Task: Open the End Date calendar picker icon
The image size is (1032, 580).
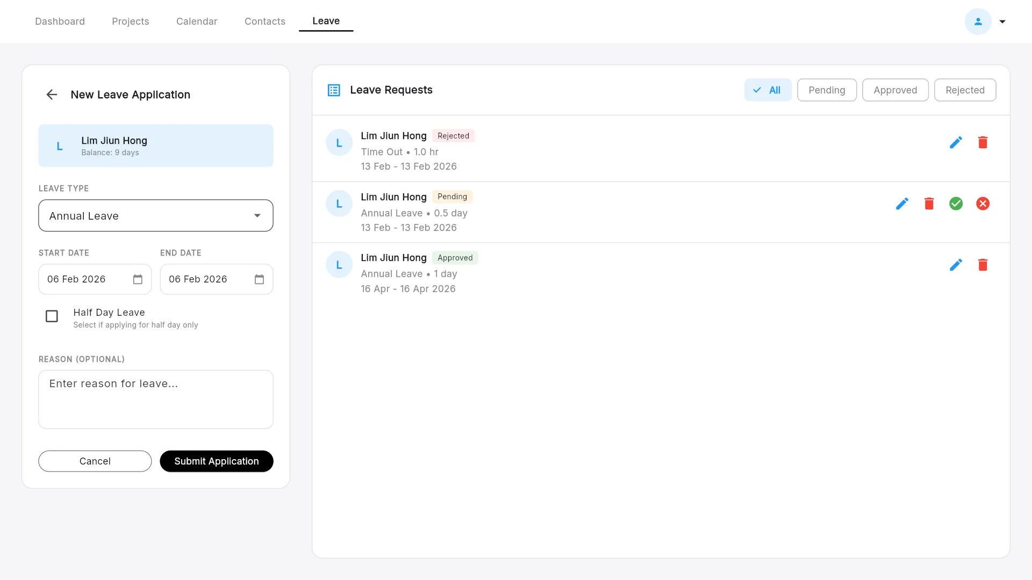Action: click(259, 279)
